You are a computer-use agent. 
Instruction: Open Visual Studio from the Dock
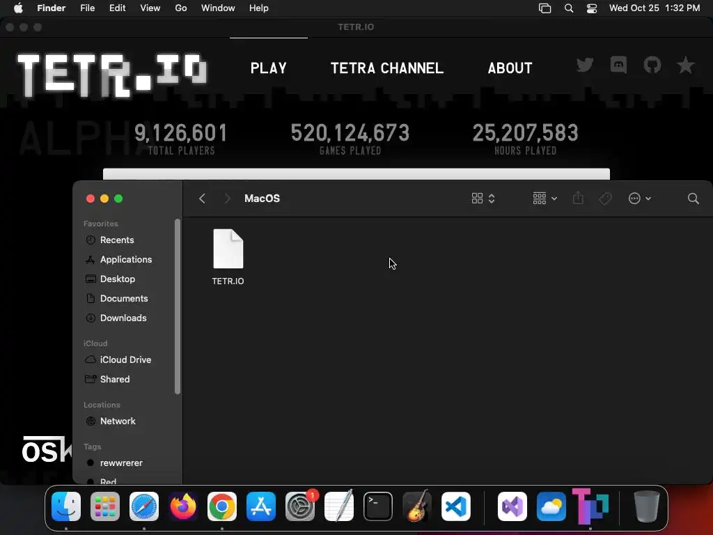coord(512,506)
